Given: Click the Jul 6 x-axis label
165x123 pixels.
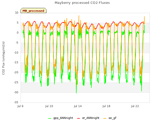Looking at the screenshot, I should [20, 106].
